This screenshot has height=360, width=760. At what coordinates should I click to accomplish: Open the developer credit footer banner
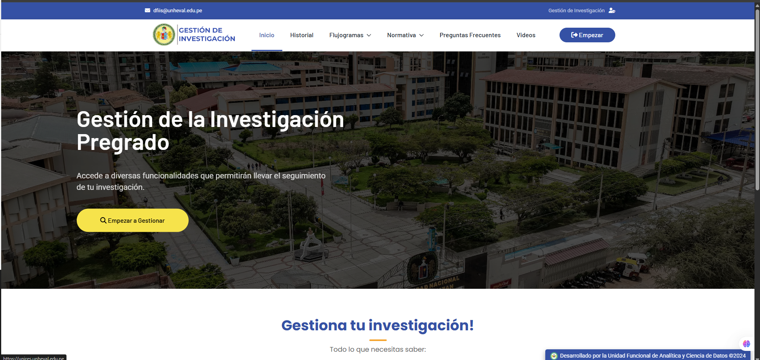coord(652,356)
